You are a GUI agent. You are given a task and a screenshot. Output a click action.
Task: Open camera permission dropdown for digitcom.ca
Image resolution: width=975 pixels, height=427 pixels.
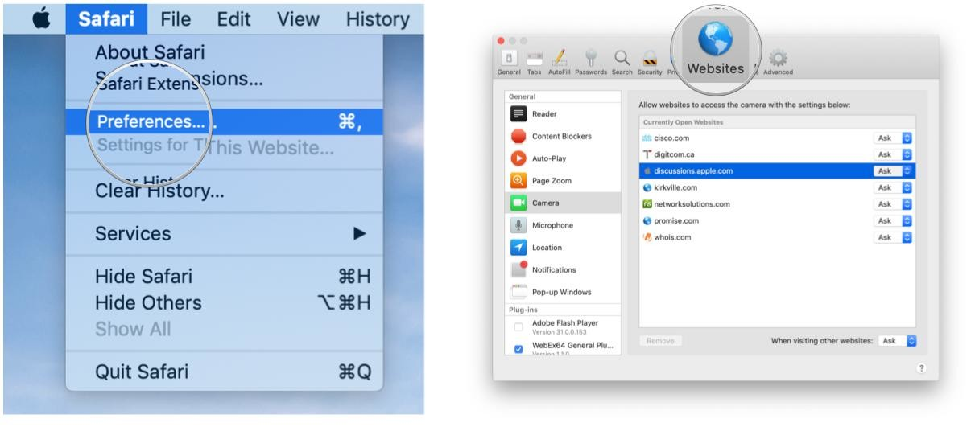coord(894,154)
